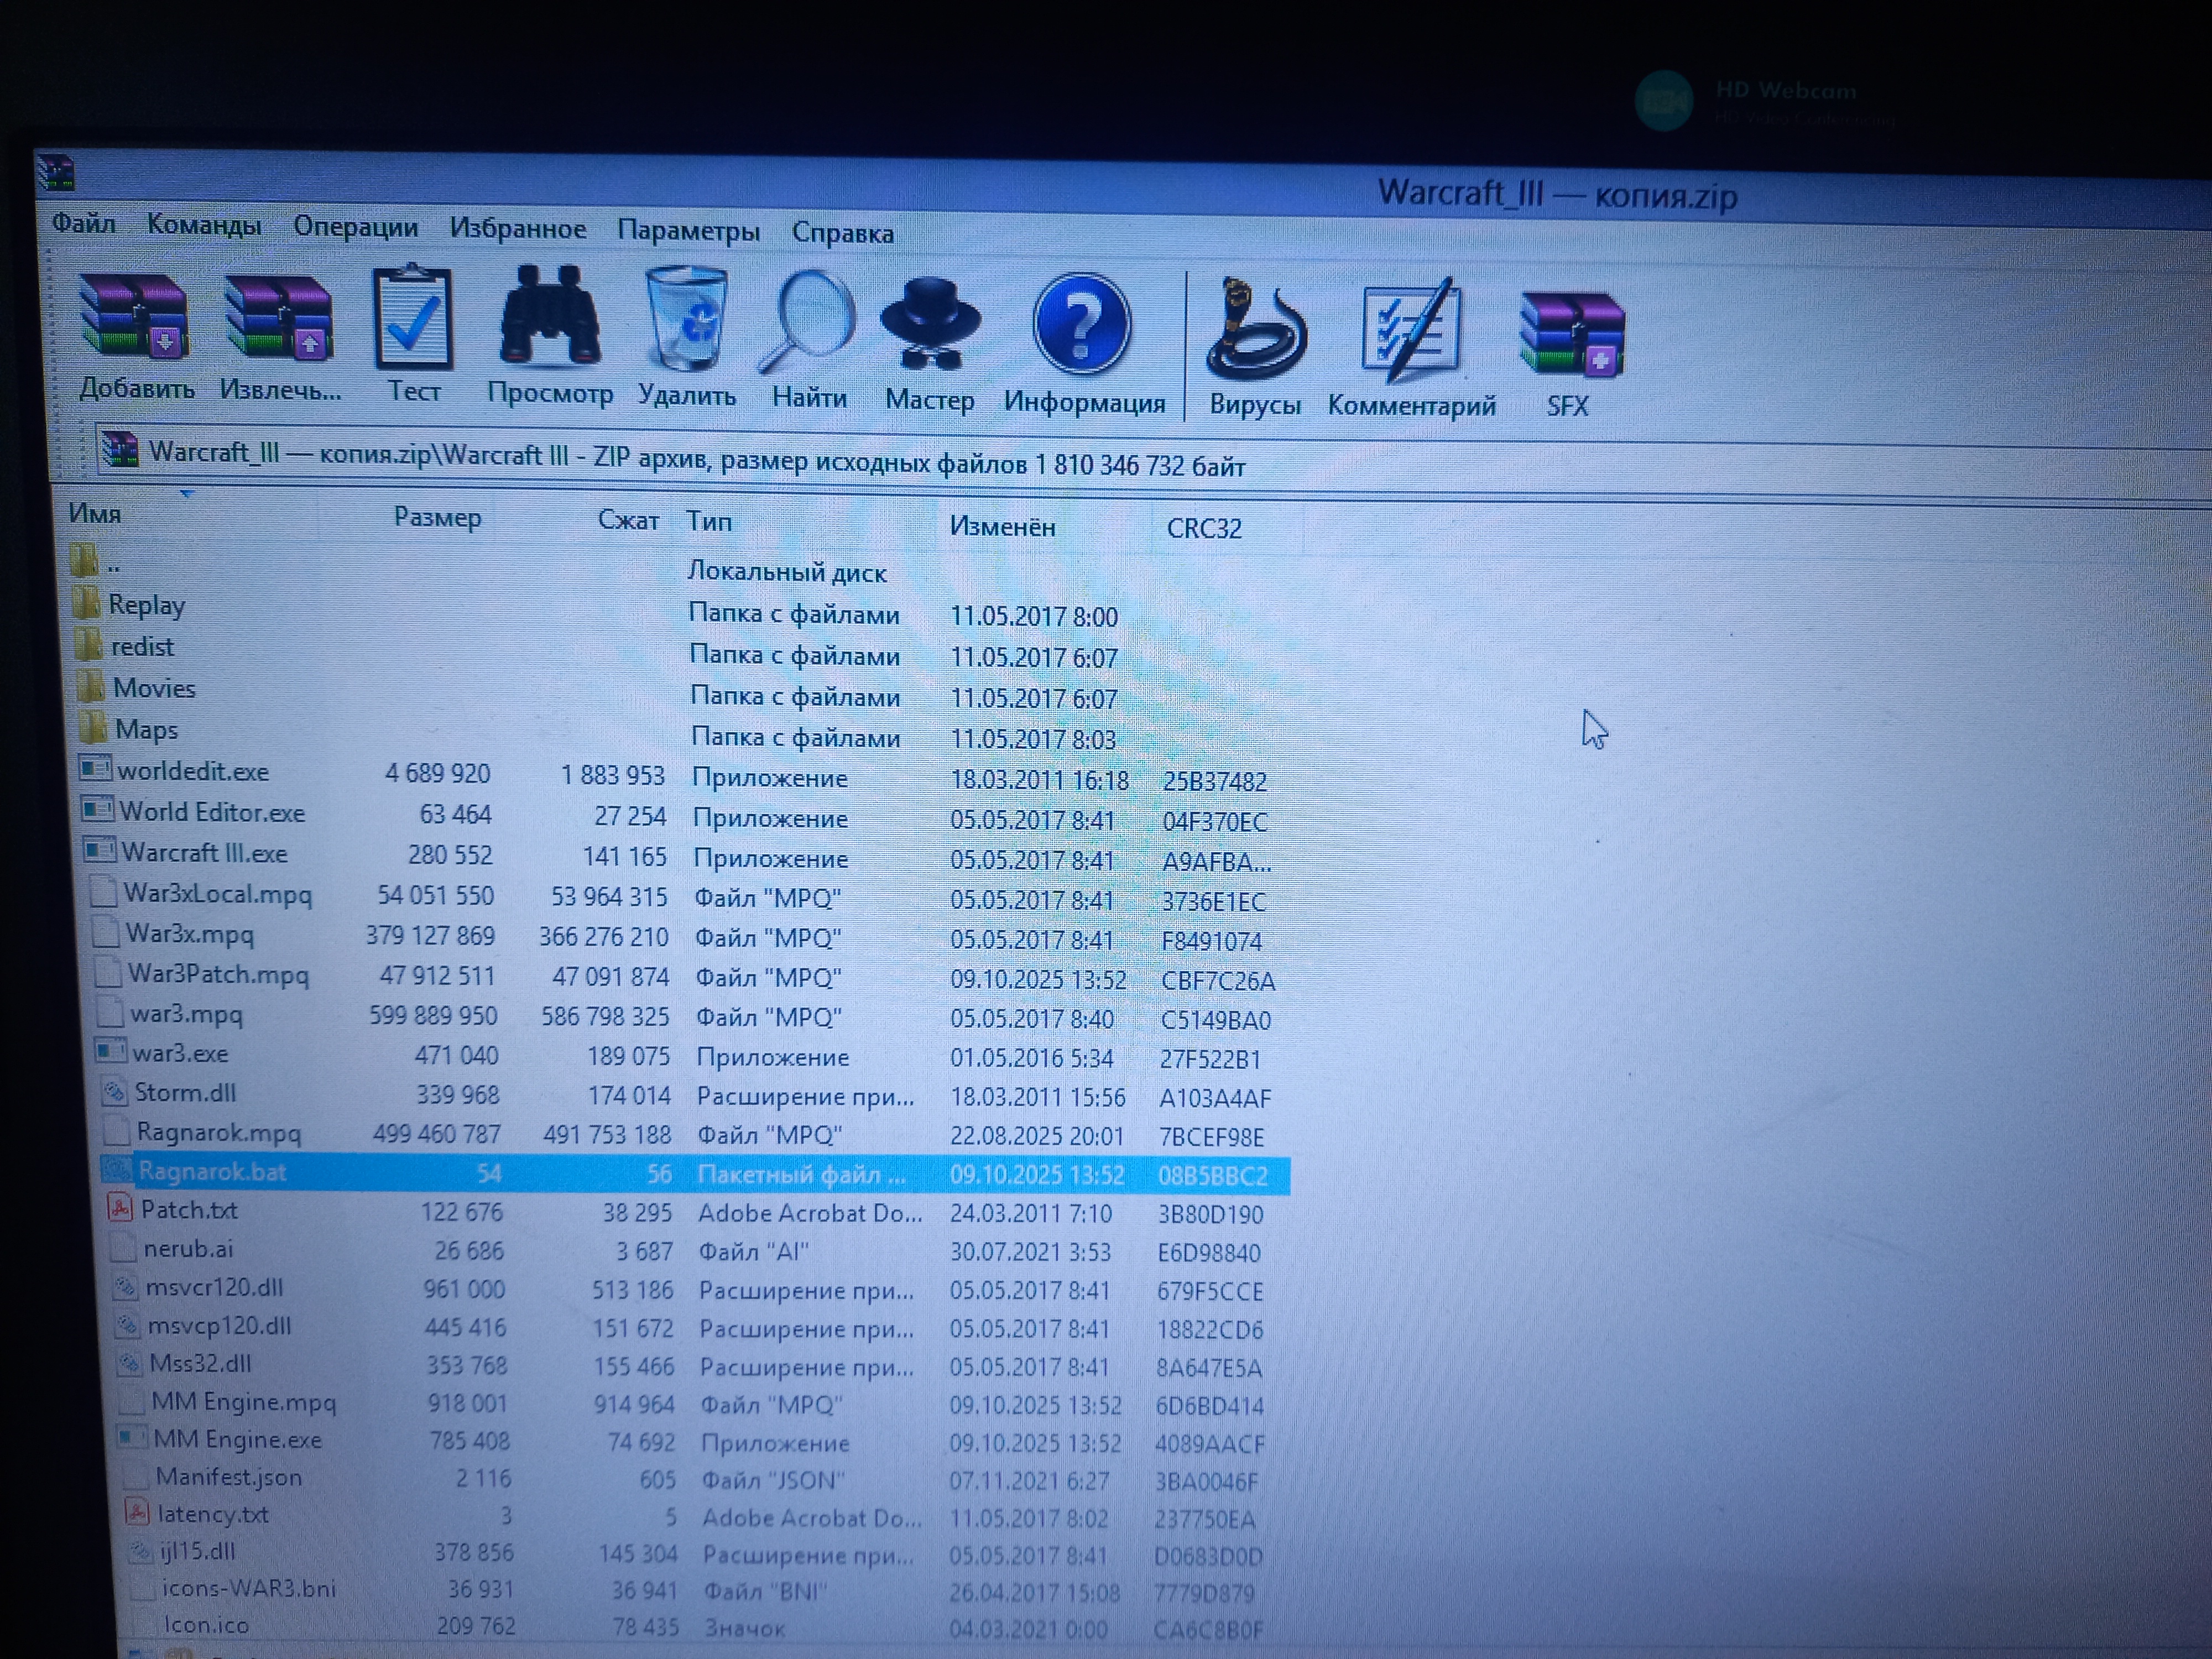Open the Параметры menu
This screenshot has height=1659, width=2212.
688,231
